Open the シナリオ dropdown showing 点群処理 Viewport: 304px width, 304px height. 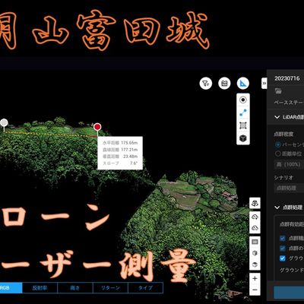coord(289,188)
